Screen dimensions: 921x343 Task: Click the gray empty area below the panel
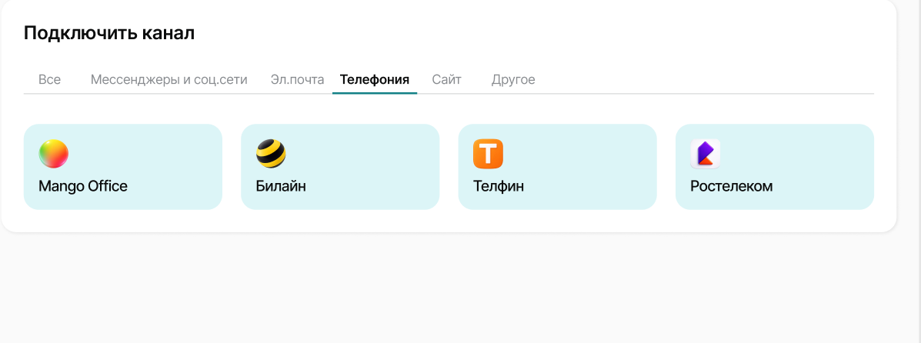[462, 292]
